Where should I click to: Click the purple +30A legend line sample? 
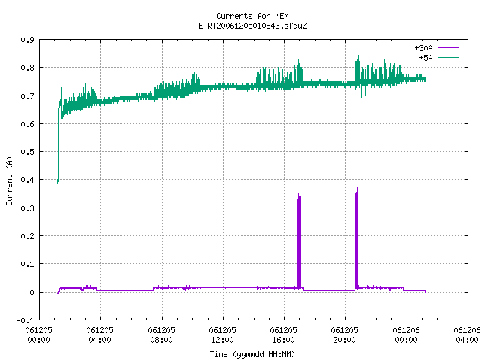[x=448, y=48]
